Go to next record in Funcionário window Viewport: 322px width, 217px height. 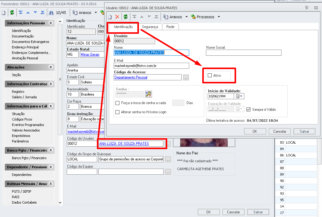tap(35, 12)
